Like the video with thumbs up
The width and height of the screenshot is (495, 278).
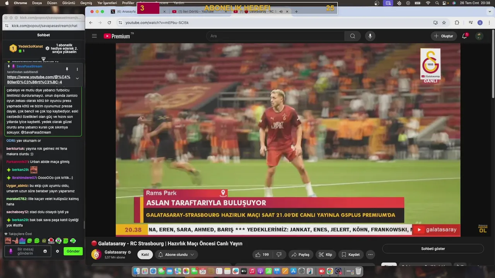(x=262, y=254)
